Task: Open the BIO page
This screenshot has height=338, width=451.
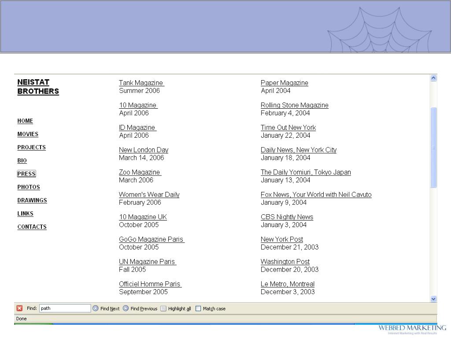Action: click(22, 160)
